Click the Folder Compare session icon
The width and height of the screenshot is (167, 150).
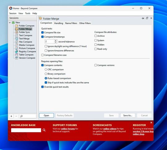[16, 26]
